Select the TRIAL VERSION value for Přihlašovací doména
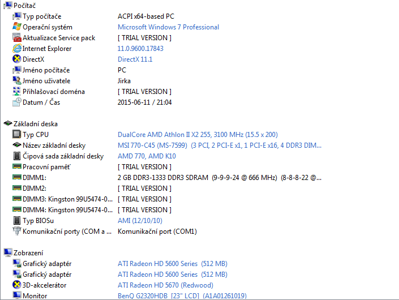Screen dimensions: 399x300 pos(144,92)
